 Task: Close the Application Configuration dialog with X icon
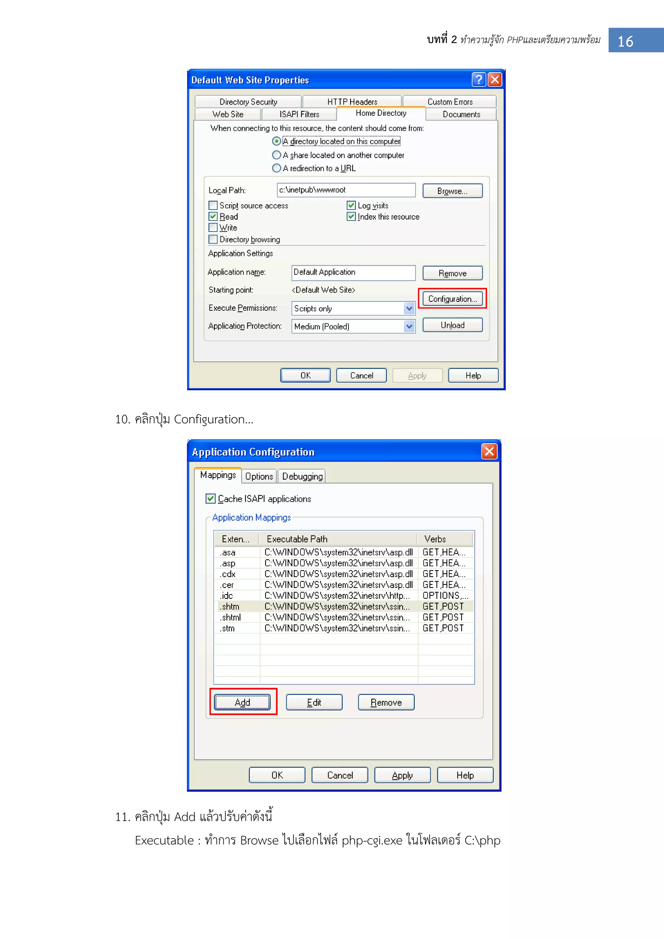pyautogui.click(x=489, y=451)
